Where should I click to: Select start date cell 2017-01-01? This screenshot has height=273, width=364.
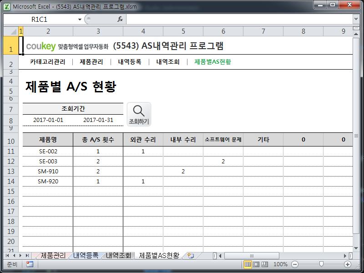tap(48, 120)
